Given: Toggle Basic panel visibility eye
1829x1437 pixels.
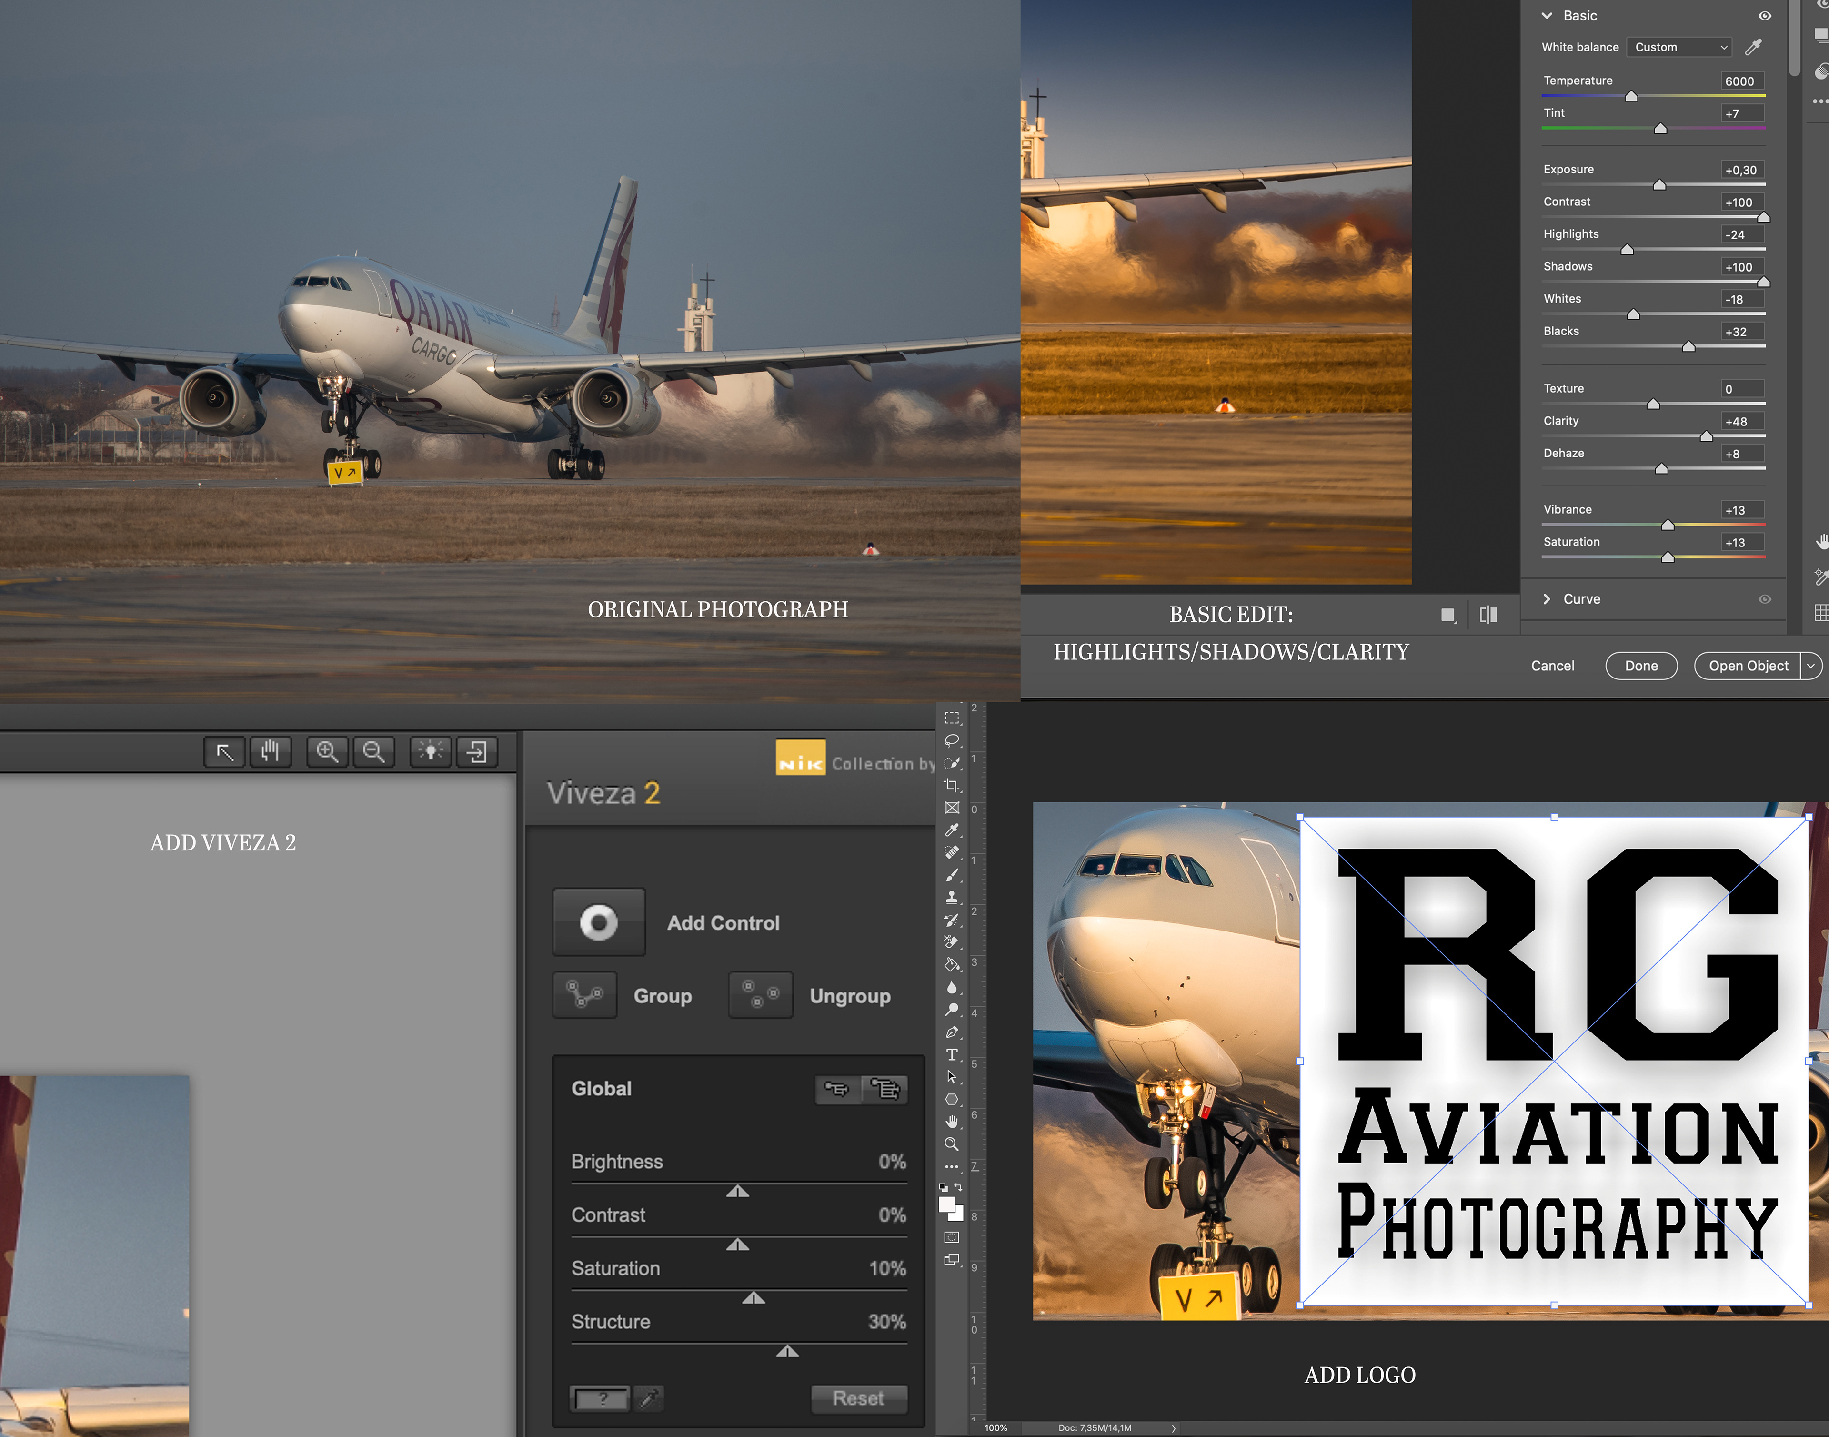Looking at the screenshot, I should coord(1765,15).
